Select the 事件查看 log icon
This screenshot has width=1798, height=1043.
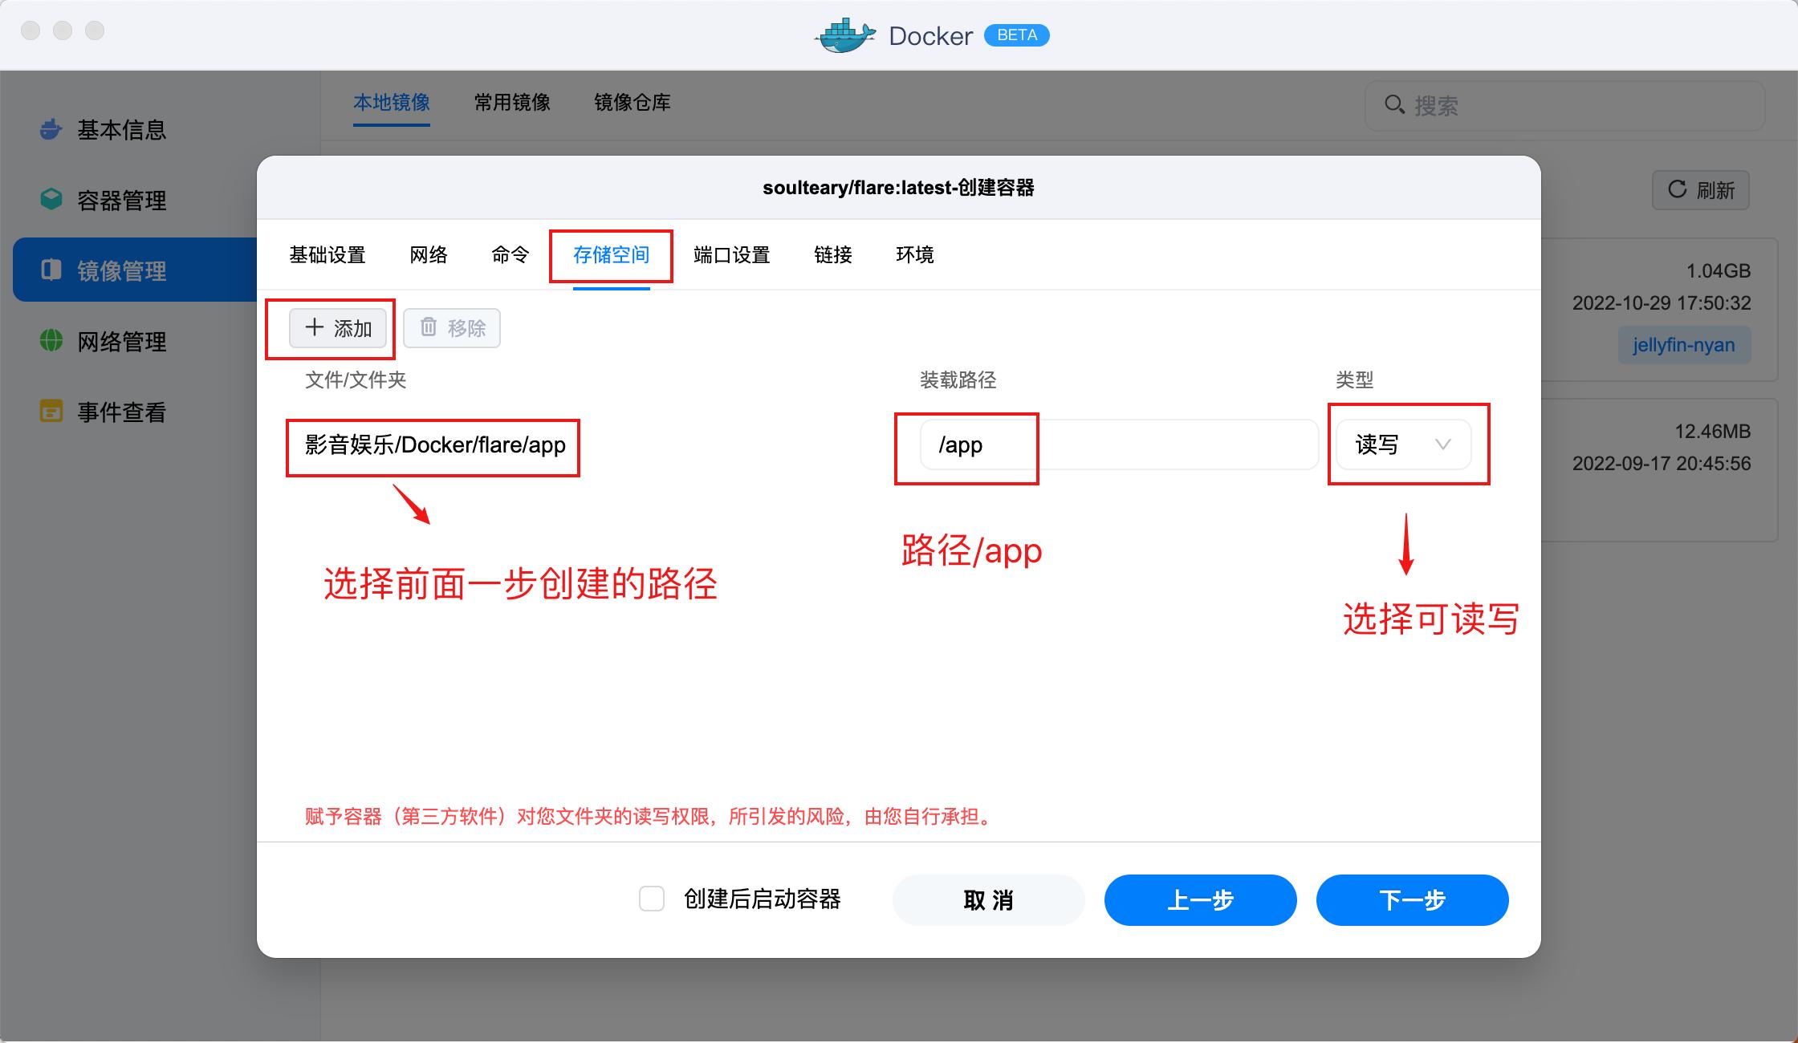50,412
